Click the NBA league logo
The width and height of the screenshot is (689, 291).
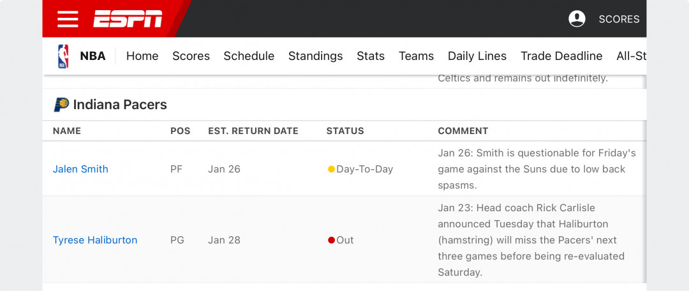[x=63, y=56]
